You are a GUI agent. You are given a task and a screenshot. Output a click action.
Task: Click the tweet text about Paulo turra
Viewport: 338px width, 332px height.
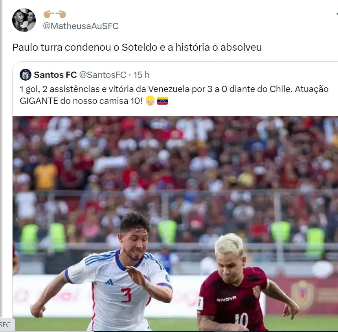137,47
